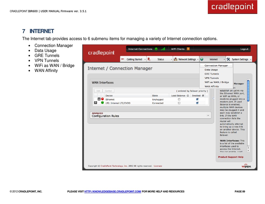Click the wipipe logo in the footer

pos(246,166)
